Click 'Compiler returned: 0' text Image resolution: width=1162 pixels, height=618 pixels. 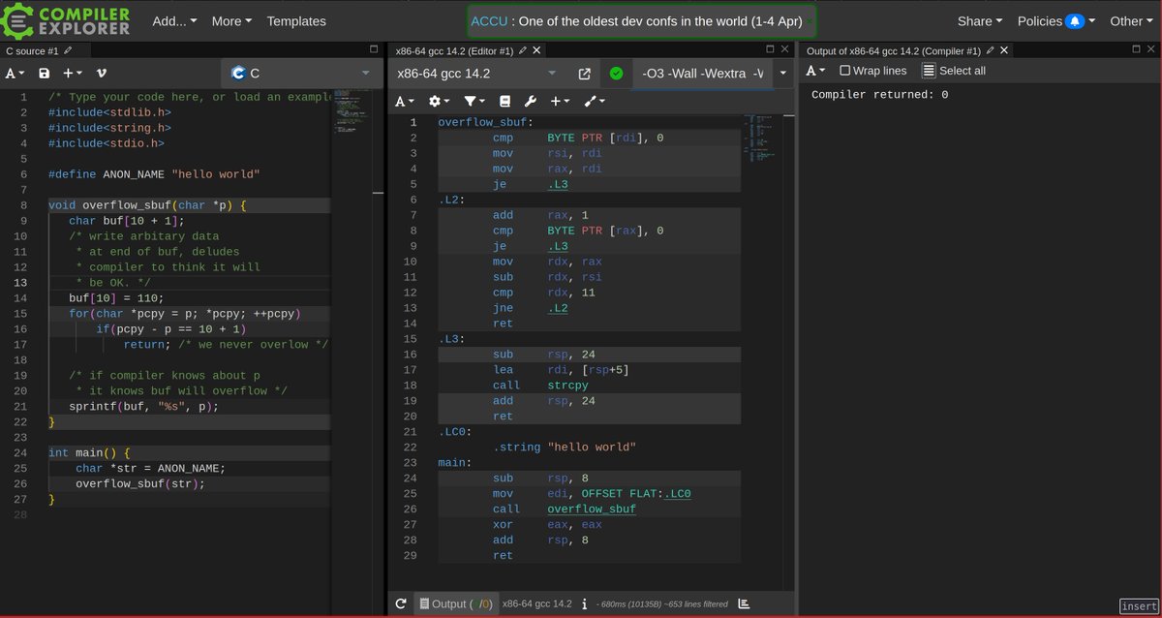[x=879, y=95]
